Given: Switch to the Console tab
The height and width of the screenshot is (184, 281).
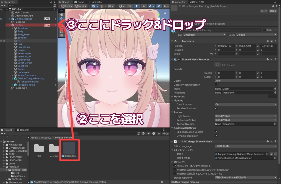Looking at the screenshot, I should coord(23,130).
